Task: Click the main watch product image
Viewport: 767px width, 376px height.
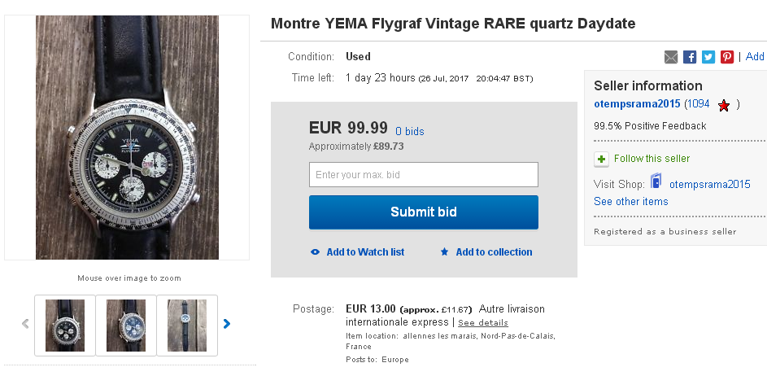Action: tap(127, 138)
